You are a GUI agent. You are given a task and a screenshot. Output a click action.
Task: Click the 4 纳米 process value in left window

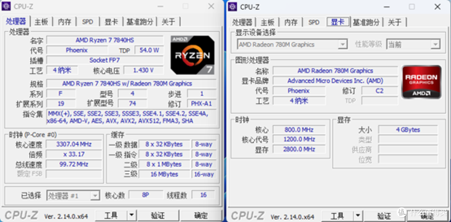point(62,70)
